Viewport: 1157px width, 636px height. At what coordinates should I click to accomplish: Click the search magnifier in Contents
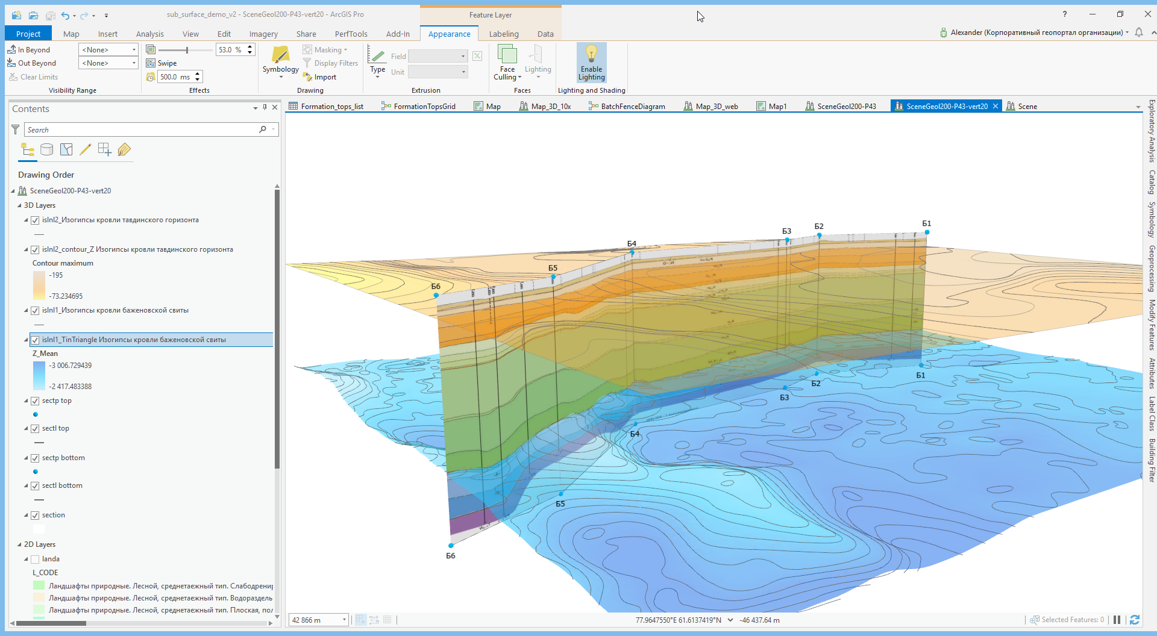pyautogui.click(x=263, y=129)
